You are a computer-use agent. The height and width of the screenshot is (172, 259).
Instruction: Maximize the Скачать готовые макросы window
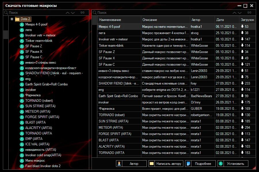click(x=245, y=6)
